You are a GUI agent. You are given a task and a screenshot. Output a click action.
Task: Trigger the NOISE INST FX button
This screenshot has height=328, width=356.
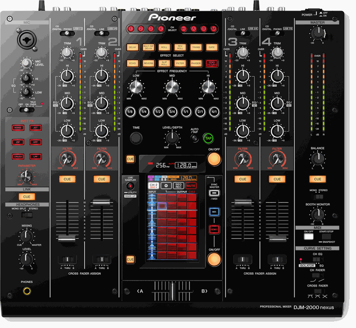pyautogui.click(x=18, y=128)
